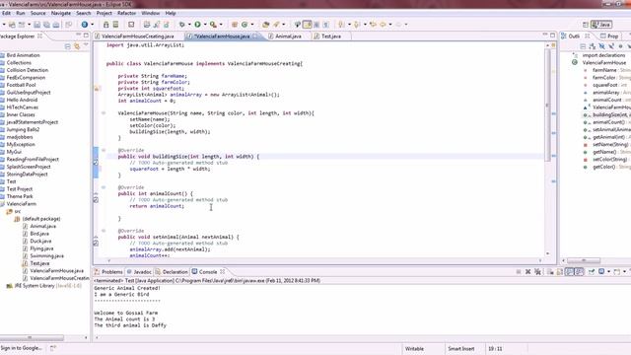Click Collapse All in Package Explorer
The width and height of the screenshot is (631, 355).
[68, 46]
